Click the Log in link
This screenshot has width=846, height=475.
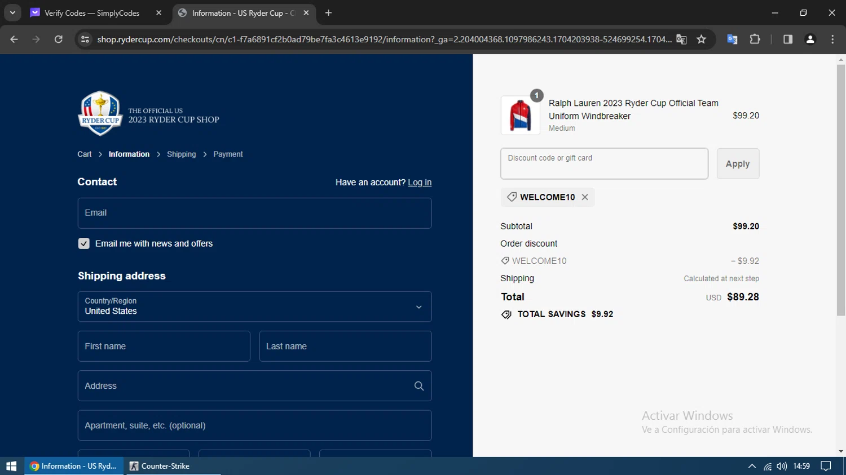tap(420, 182)
